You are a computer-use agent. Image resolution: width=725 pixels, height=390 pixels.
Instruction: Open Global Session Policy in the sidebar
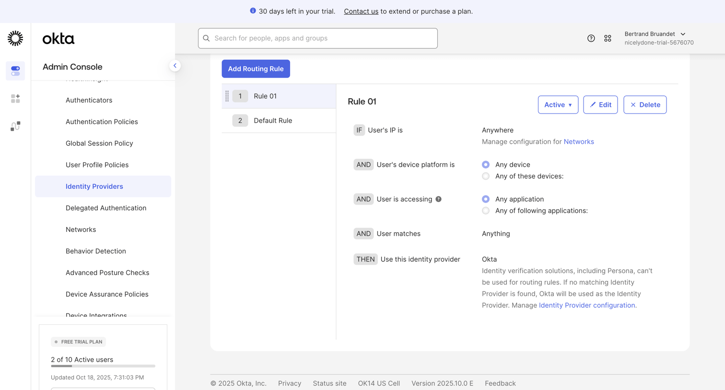coord(103,143)
